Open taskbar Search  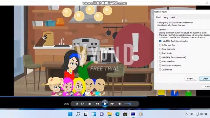point(78,114)
